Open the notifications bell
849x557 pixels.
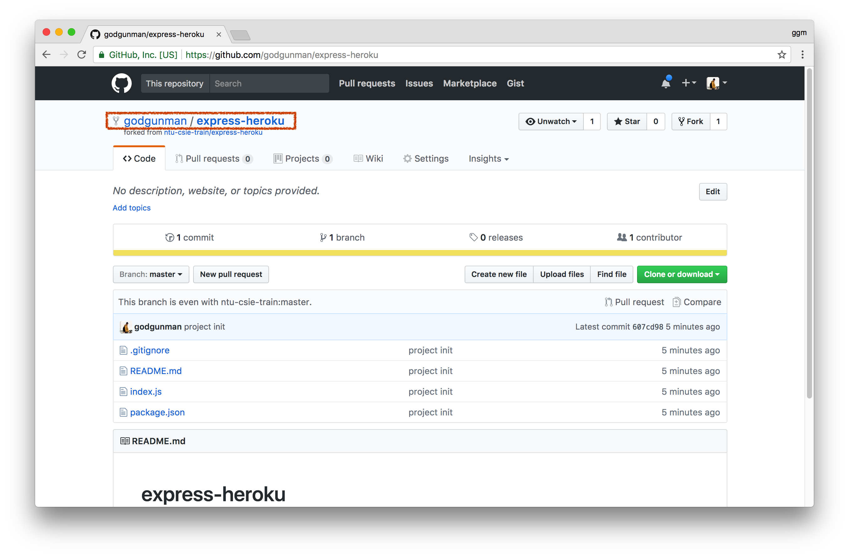pyautogui.click(x=666, y=83)
